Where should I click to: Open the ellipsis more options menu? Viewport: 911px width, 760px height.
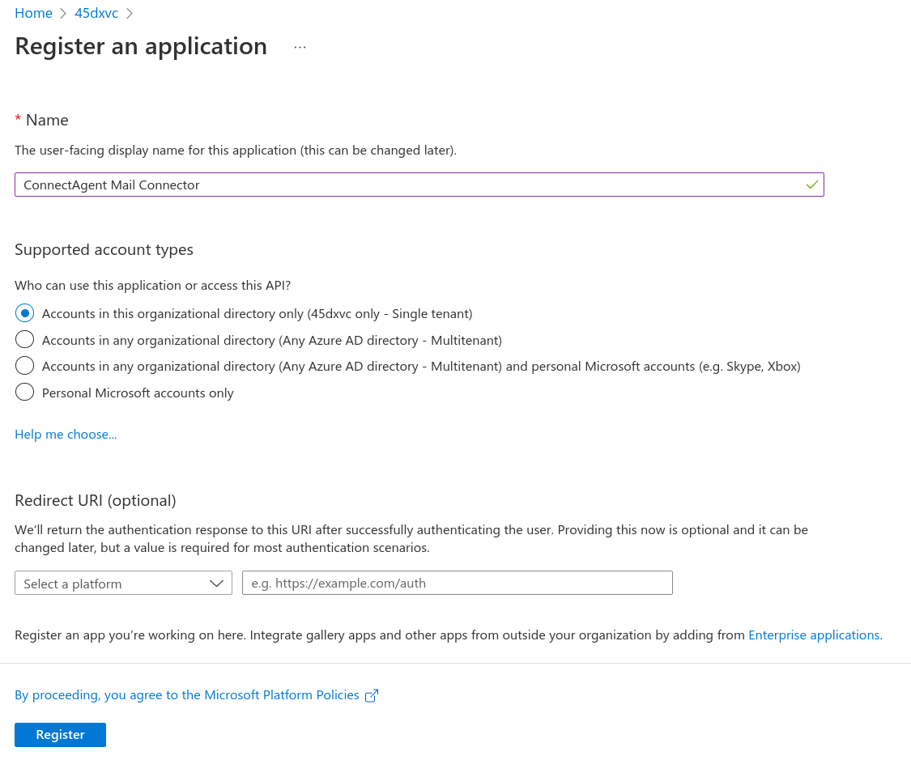pos(300,47)
